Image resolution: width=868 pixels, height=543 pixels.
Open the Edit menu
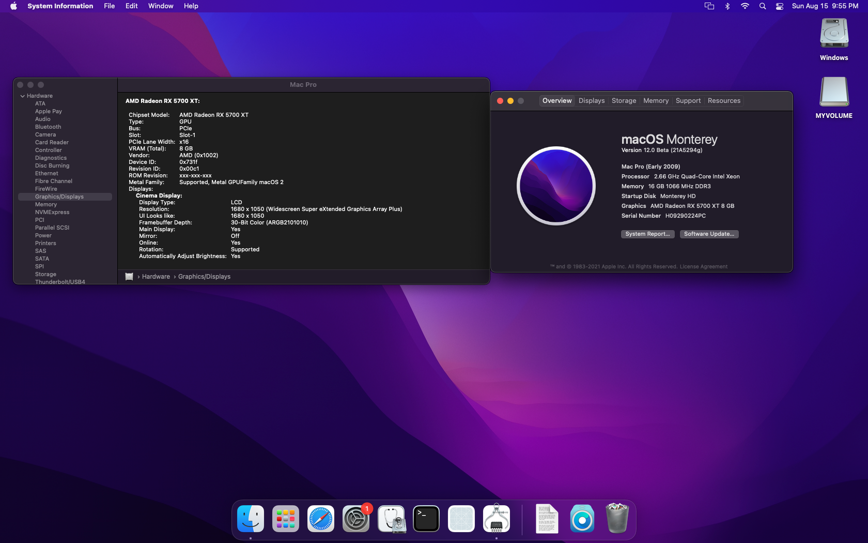pos(132,6)
